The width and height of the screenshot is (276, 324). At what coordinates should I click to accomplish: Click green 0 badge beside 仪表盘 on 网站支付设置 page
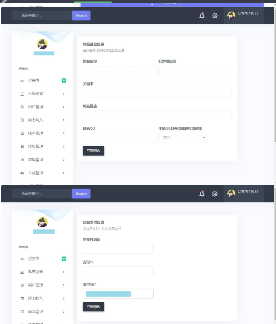[64, 259]
